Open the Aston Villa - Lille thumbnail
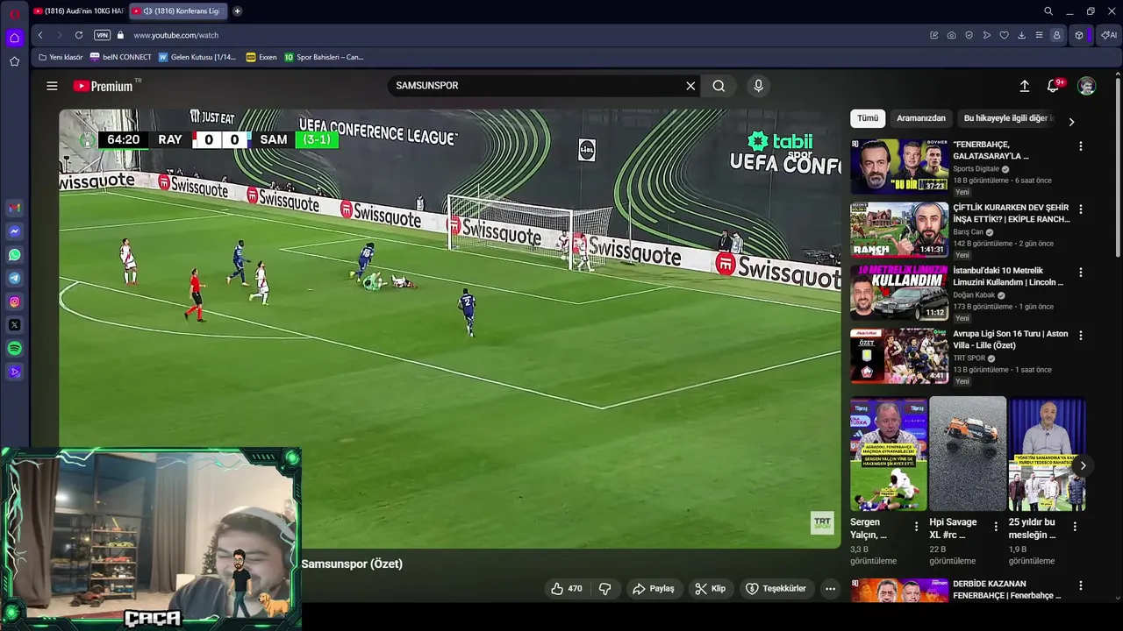Image resolution: width=1123 pixels, height=631 pixels. pos(899,356)
